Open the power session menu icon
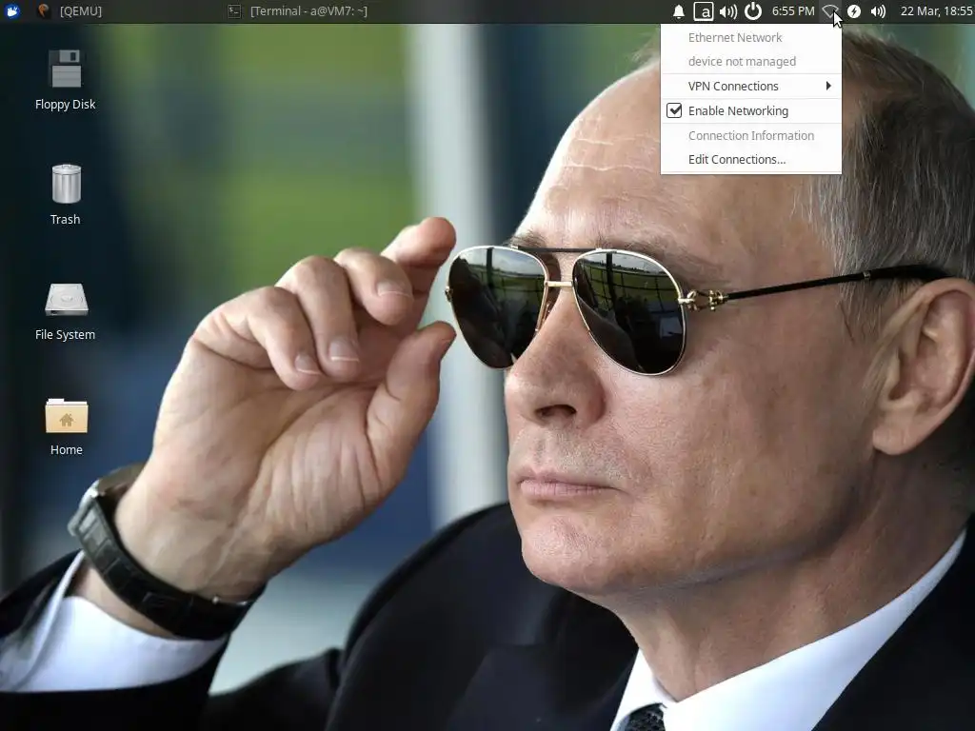975x731 pixels. coord(753,10)
